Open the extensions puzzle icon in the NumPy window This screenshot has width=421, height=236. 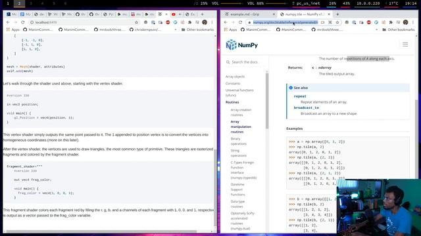click(391, 22)
